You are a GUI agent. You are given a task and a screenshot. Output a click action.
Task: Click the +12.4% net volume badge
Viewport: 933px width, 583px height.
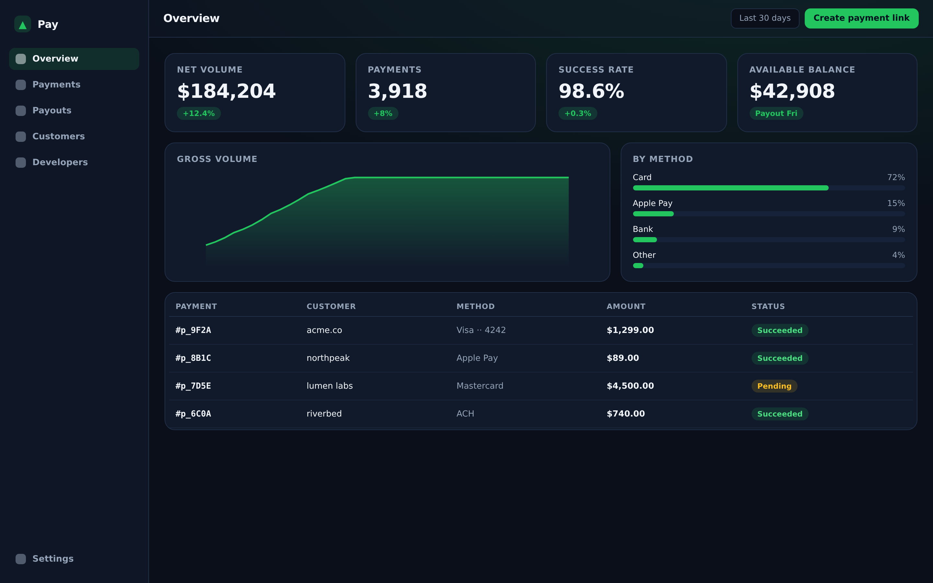[199, 113]
